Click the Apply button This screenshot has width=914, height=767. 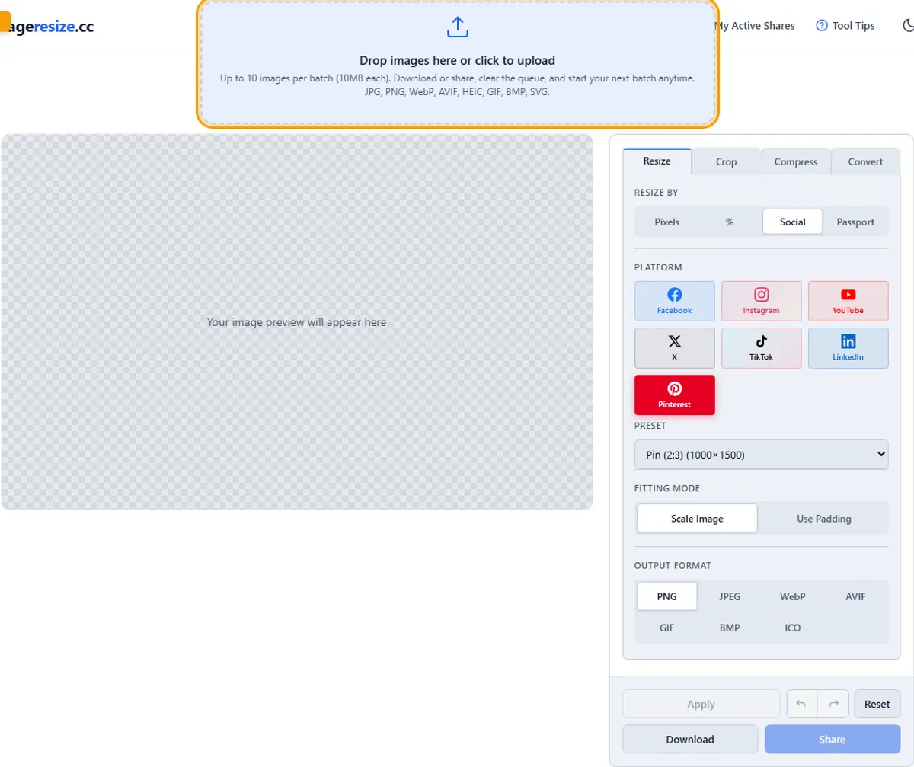coord(701,704)
